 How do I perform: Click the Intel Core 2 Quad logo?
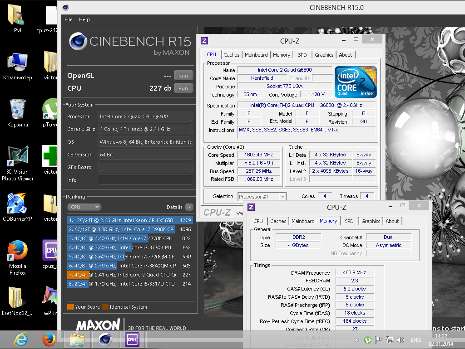point(356,82)
